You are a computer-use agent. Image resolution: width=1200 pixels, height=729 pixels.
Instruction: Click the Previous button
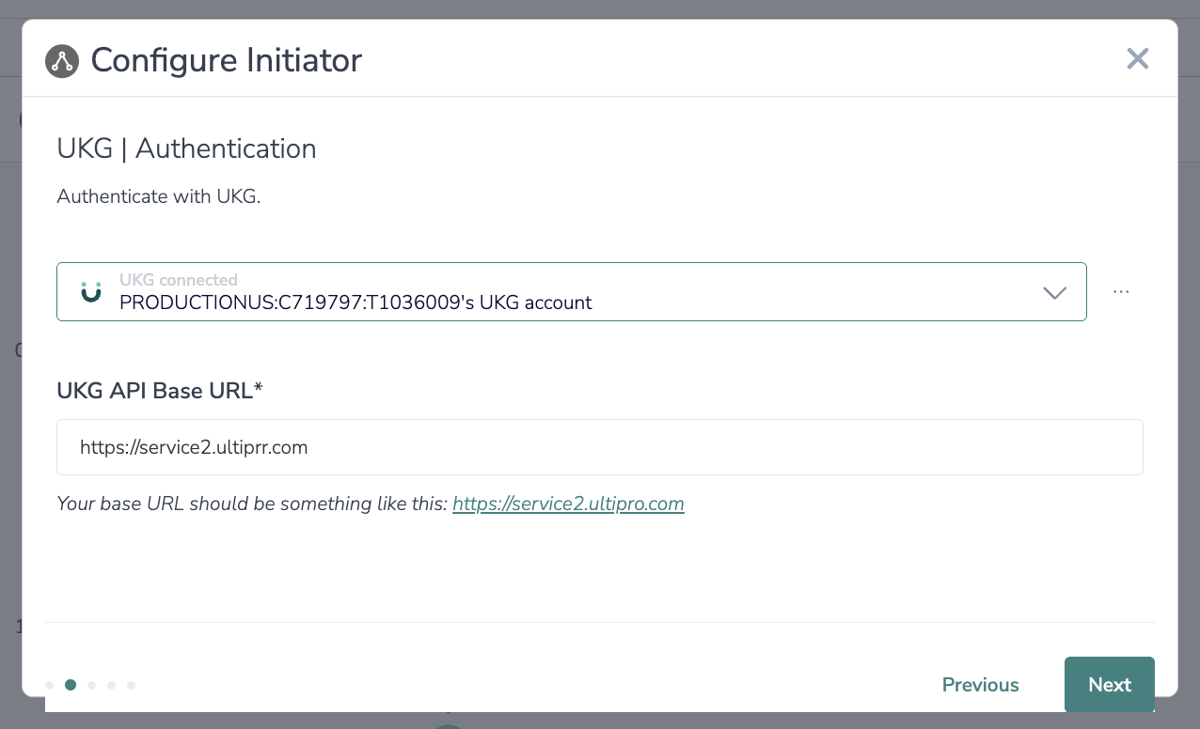click(x=980, y=685)
